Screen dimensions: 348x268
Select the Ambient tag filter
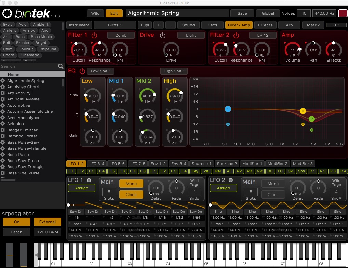click(40, 24)
